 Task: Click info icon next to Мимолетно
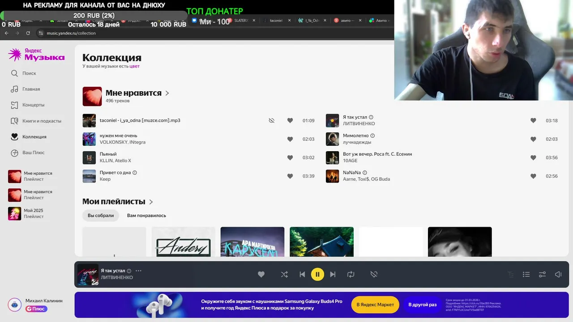(372, 136)
